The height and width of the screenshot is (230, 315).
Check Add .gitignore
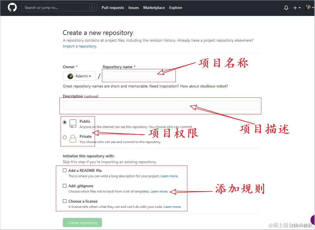[x=65, y=186]
